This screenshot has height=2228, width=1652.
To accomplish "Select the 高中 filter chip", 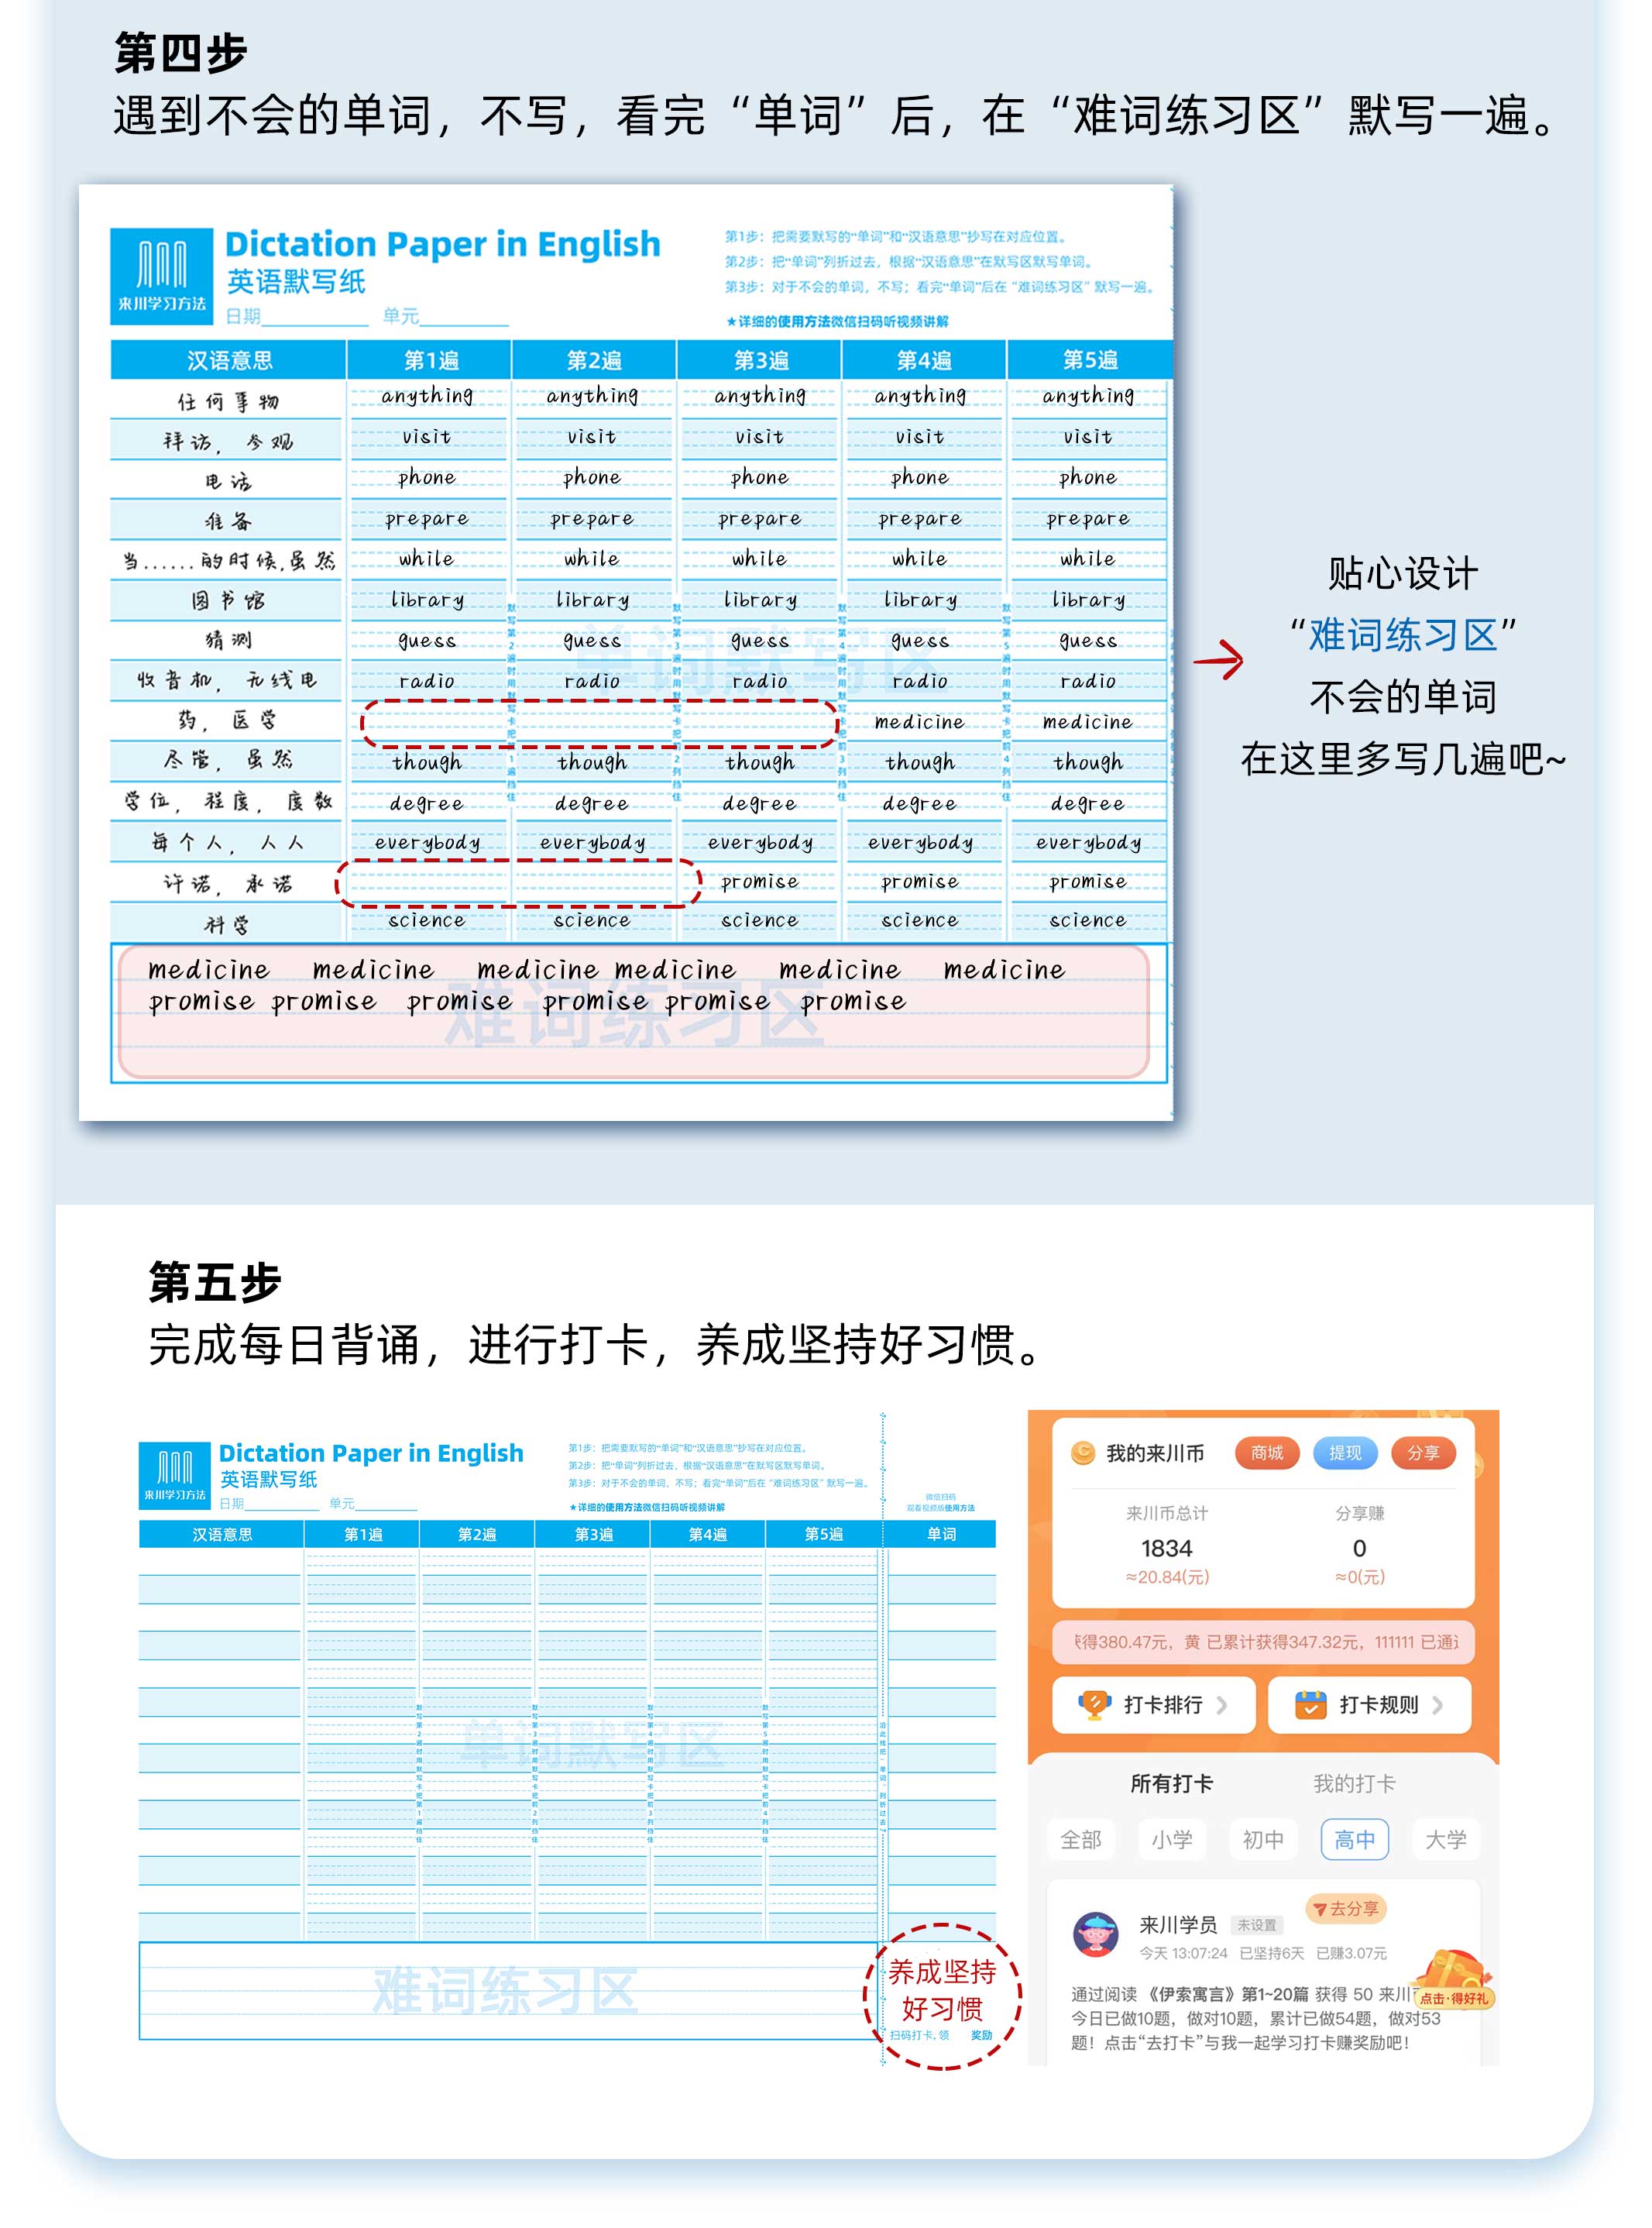I will [x=1354, y=1839].
